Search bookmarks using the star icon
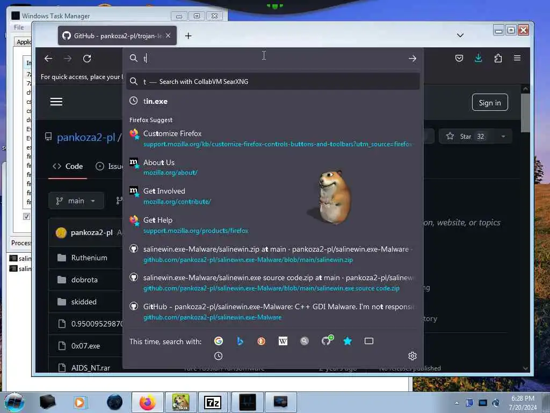Image resolution: width=550 pixels, height=413 pixels. click(x=348, y=341)
